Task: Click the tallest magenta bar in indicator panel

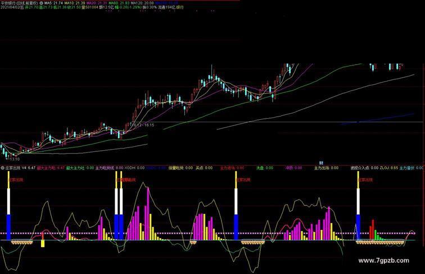Action: coord(148,213)
